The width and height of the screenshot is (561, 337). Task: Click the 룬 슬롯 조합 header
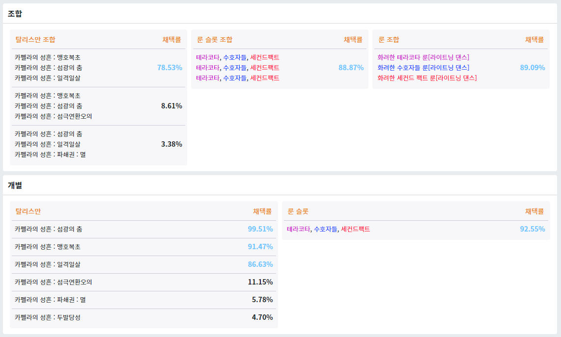click(214, 40)
